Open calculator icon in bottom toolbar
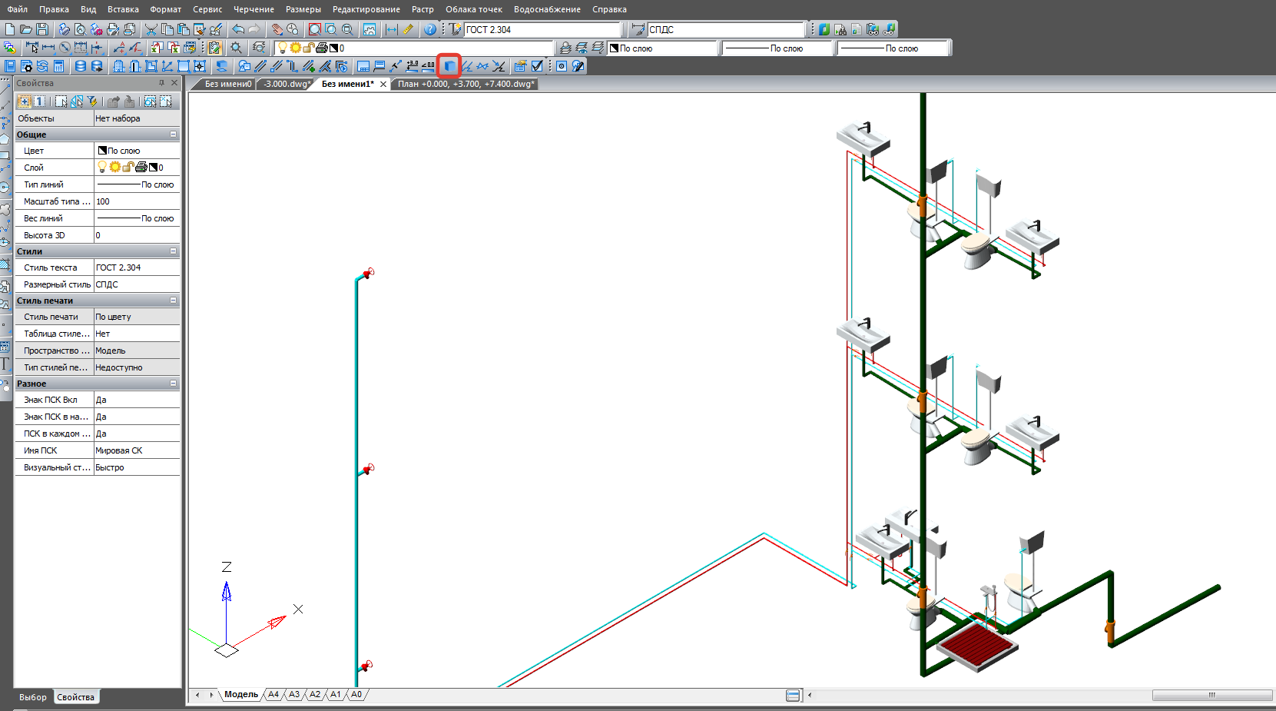The width and height of the screenshot is (1276, 711). pyautogui.click(x=58, y=66)
